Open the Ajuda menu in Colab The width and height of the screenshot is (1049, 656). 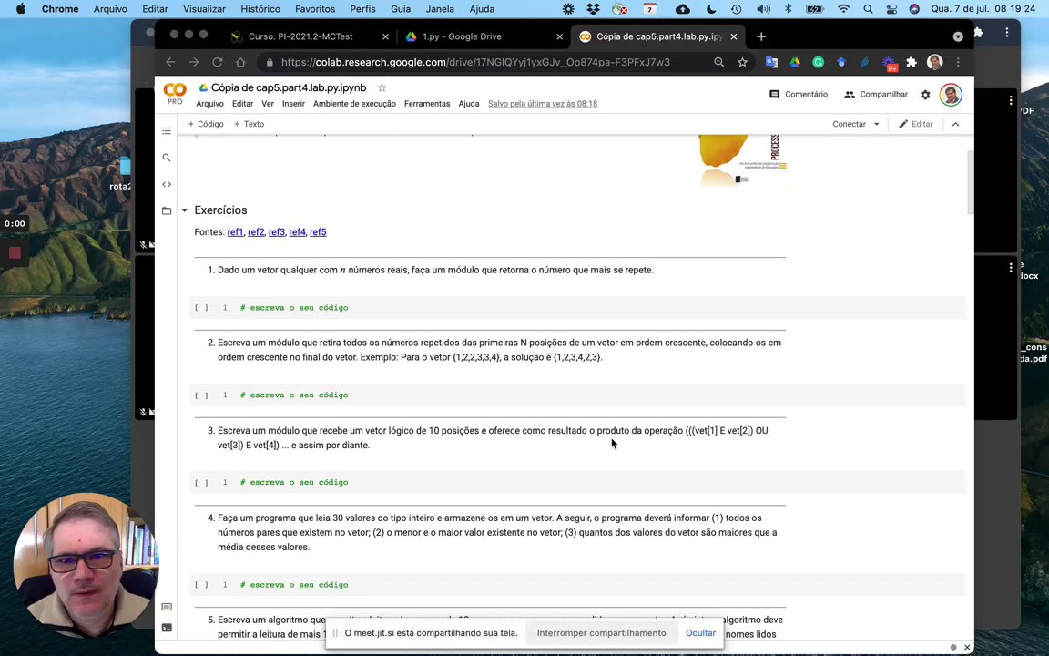coord(468,104)
